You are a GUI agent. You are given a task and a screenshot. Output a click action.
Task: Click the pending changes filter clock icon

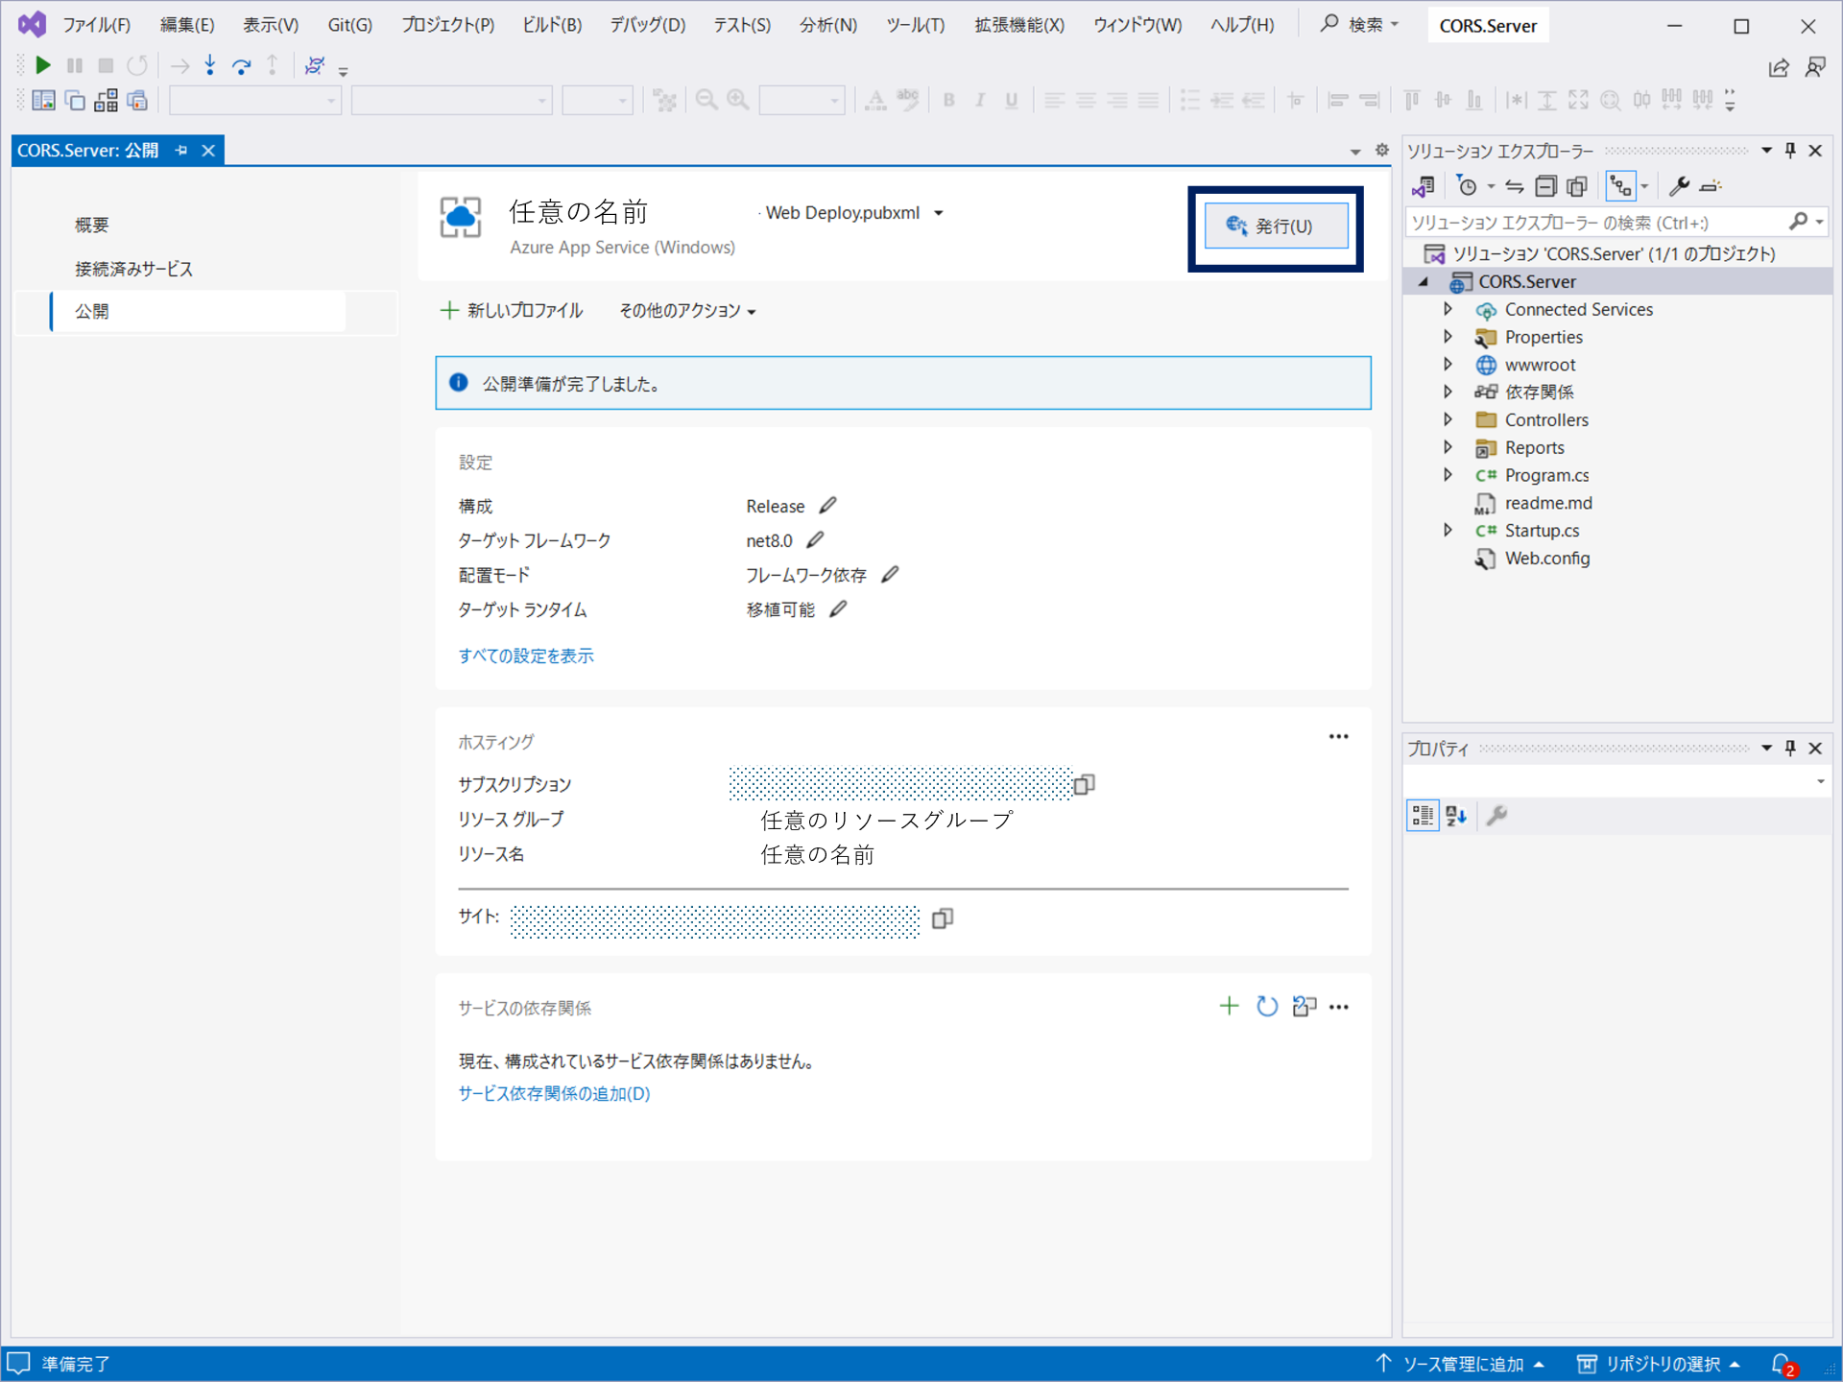point(1467,186)
